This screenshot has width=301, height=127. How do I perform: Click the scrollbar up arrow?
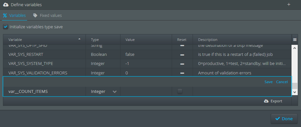(x=295, y=48)
